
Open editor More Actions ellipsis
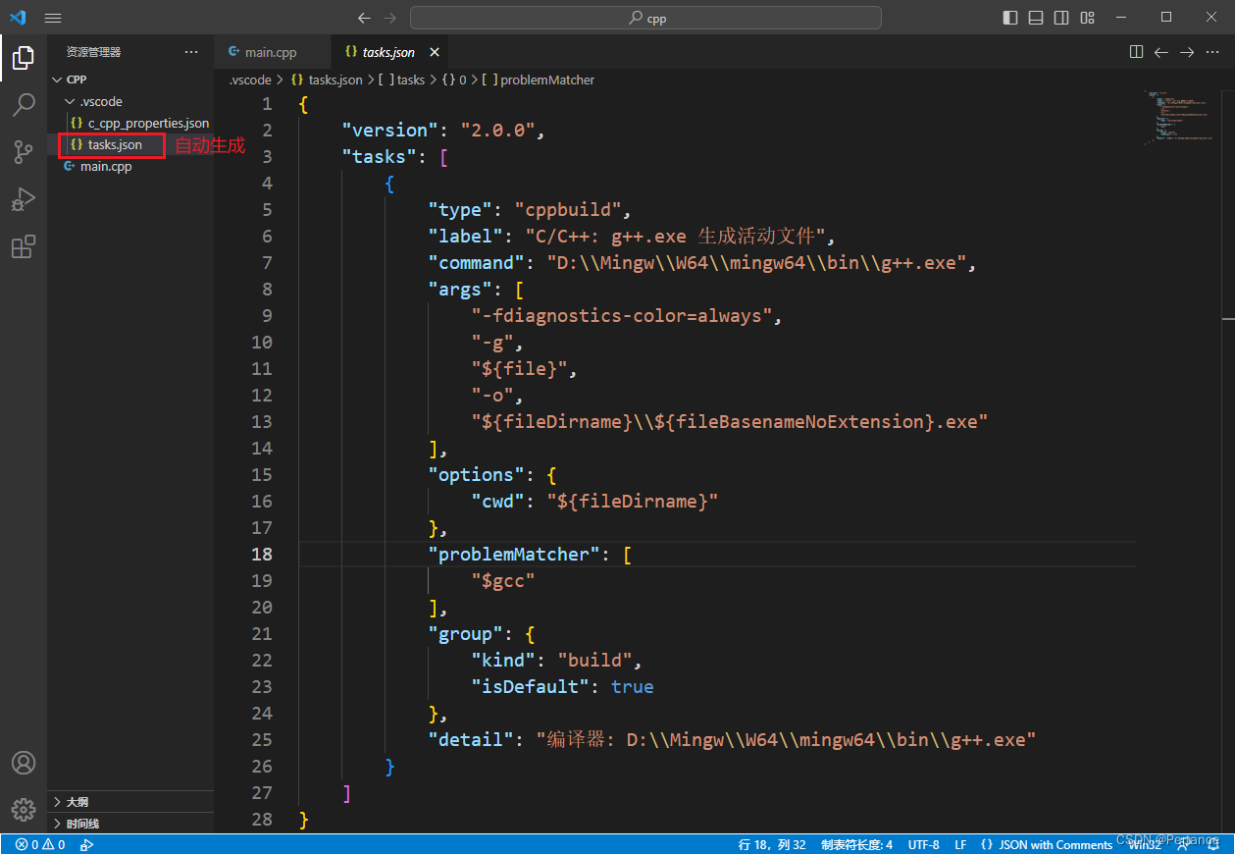coord(1212,52)
